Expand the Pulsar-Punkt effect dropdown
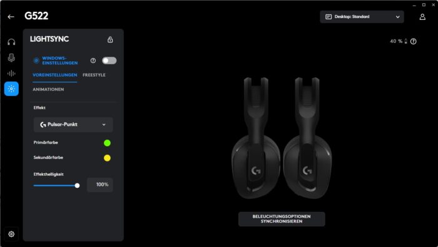Viewport: 438px width, 247px height. tap(73, 125)
